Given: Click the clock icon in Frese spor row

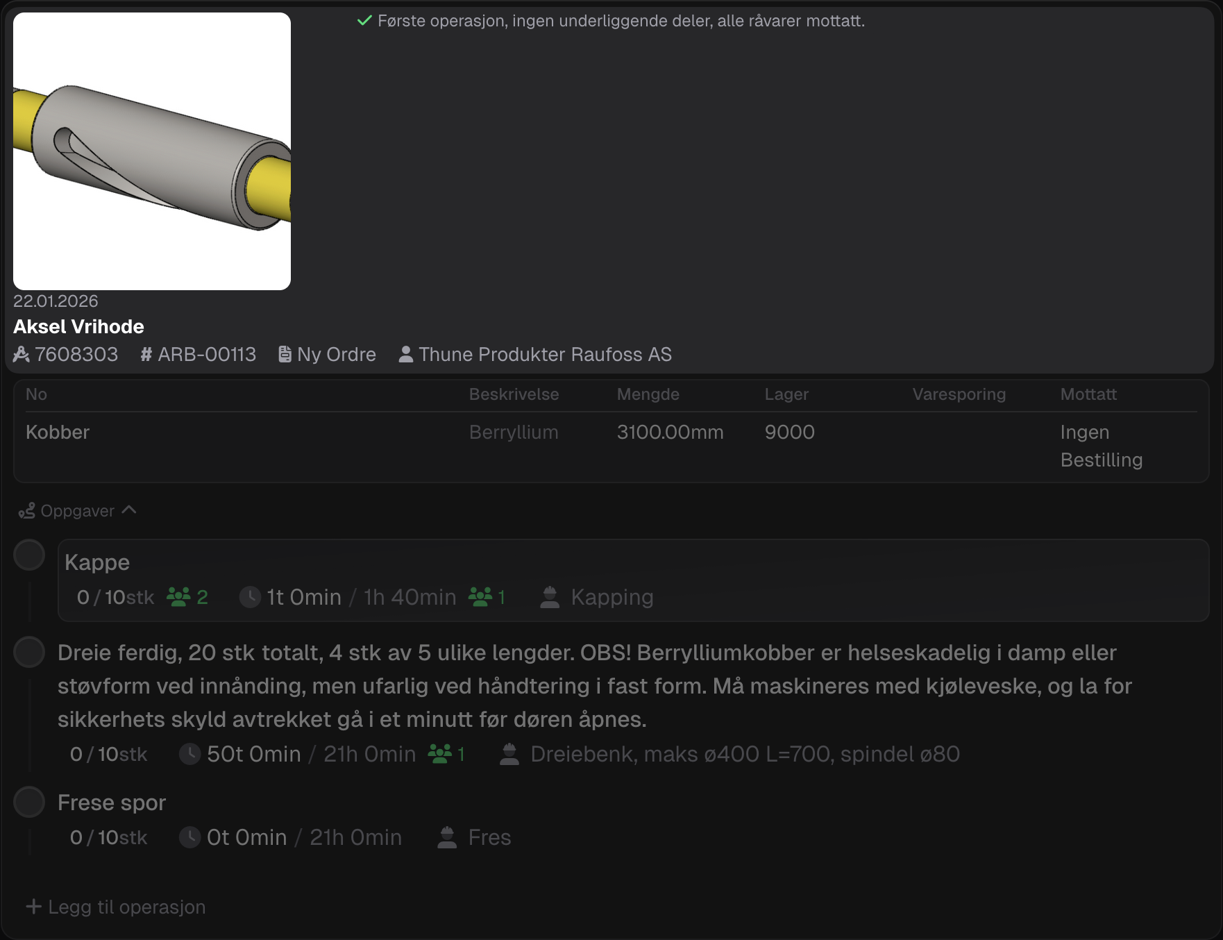Looking at the screenshot, I should [x=189, y=837].
